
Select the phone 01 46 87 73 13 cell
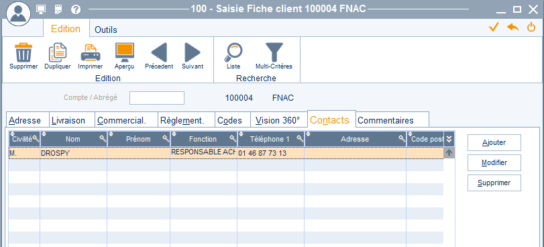(270, 153)
